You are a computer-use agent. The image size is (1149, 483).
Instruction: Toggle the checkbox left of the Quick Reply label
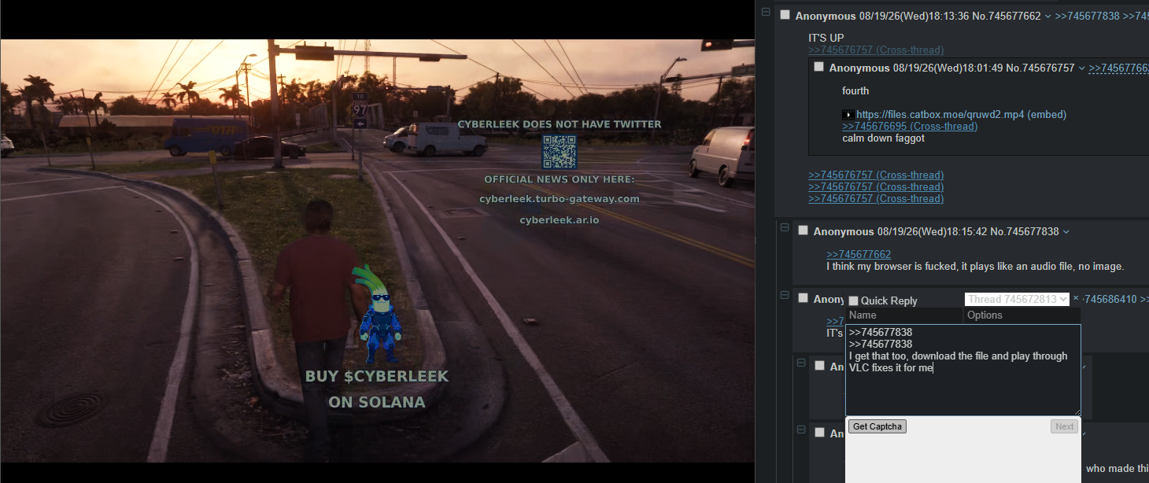tap(853, 301)
